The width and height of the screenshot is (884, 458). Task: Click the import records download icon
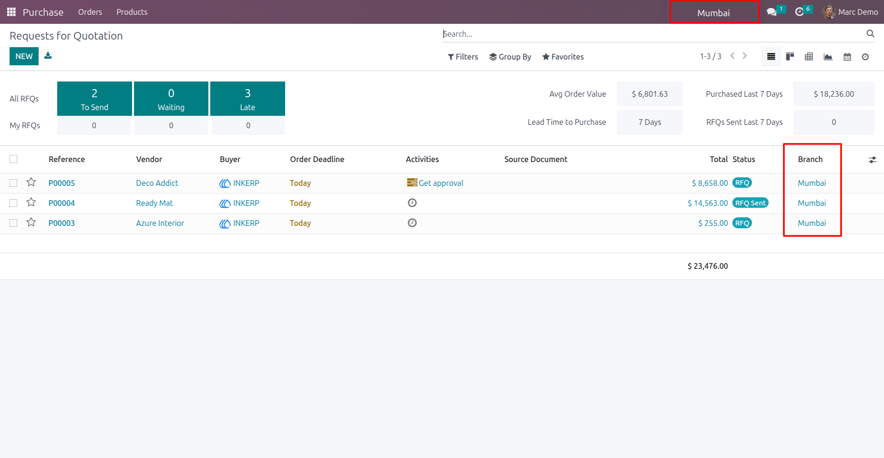48,56
